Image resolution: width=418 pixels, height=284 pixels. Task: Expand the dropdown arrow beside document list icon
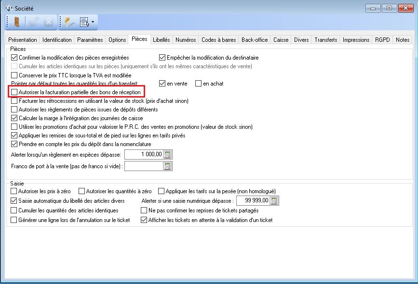click(93, 22)
